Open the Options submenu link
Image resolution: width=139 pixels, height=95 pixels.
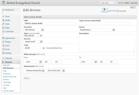click(x=6, y=79)
